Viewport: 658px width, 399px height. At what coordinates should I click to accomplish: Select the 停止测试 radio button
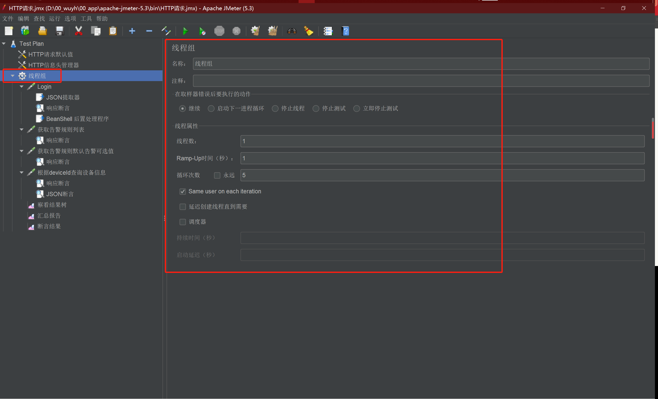[316, 109]
